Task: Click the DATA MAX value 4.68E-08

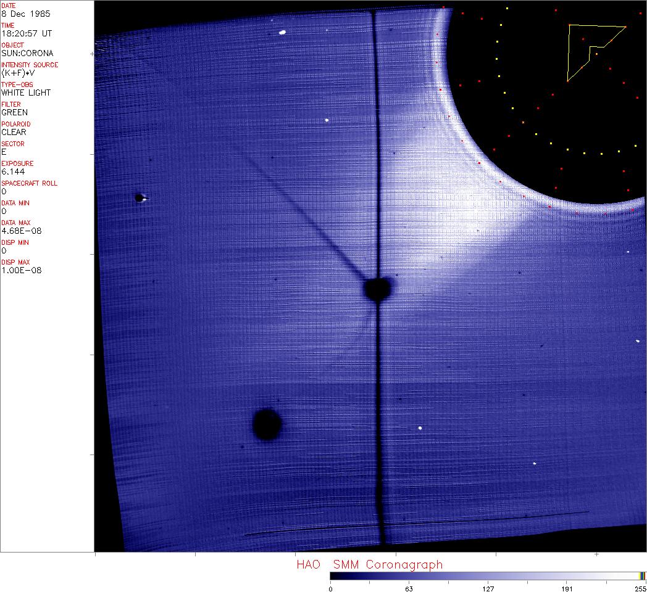Action: point(21,231)
